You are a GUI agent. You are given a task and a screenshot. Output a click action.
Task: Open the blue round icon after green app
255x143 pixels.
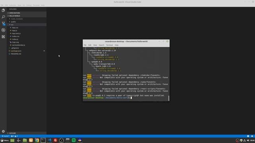80,140
